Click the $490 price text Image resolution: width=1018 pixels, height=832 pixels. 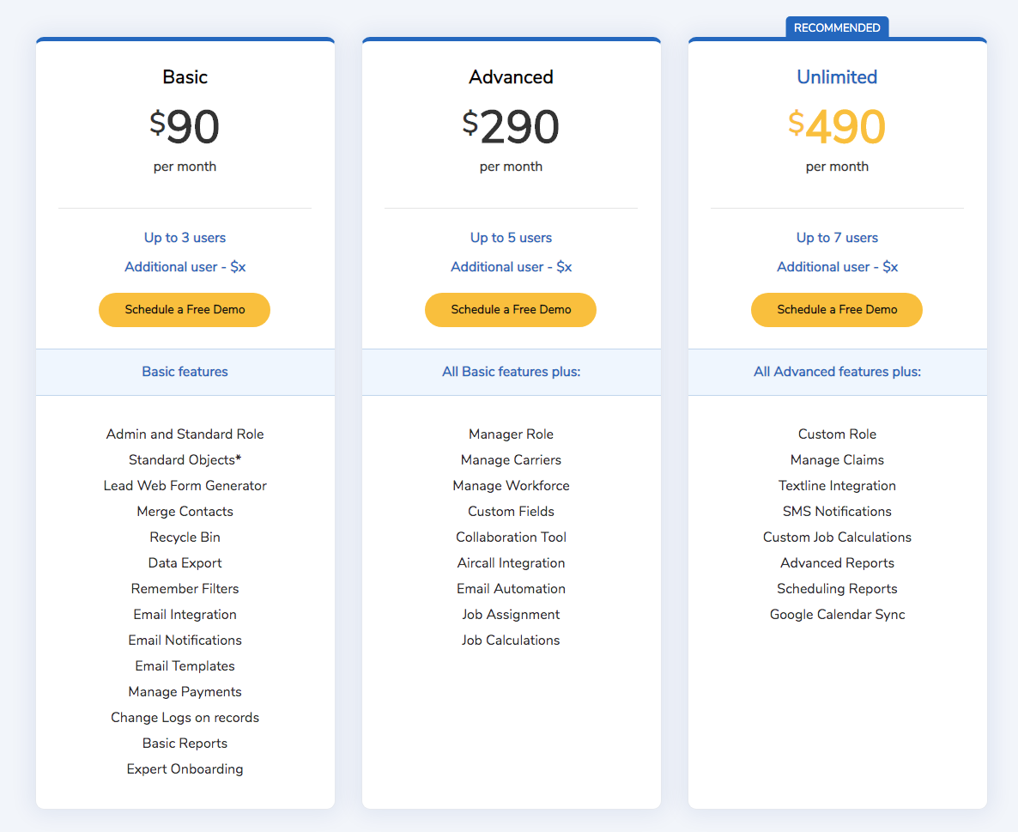coord(837,127)
